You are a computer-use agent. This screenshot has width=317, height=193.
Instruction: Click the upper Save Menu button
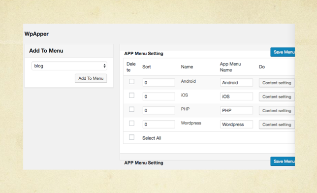pyautogui.click(x=283, y=52)
